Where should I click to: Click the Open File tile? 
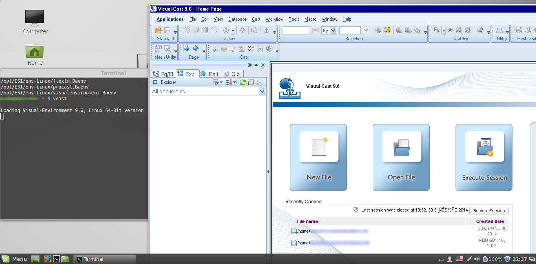(x=401, y=157)
